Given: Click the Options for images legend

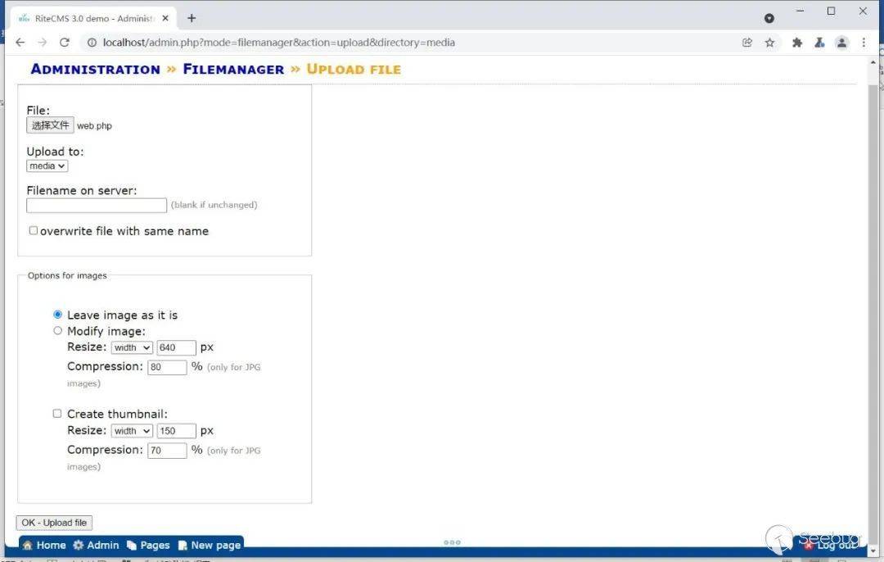Looking at the screenshot, I should (67, 275).
